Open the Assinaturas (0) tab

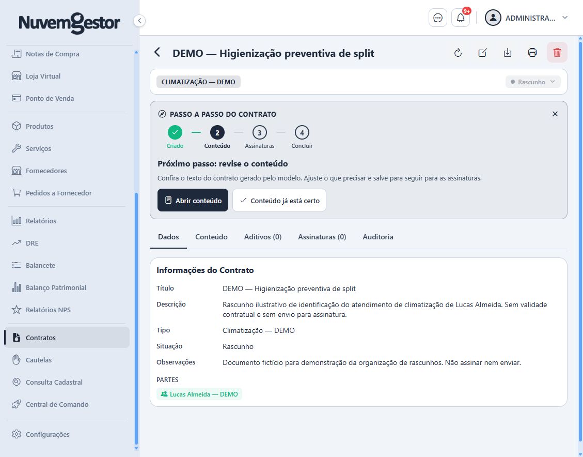click(x=322, y=237)
